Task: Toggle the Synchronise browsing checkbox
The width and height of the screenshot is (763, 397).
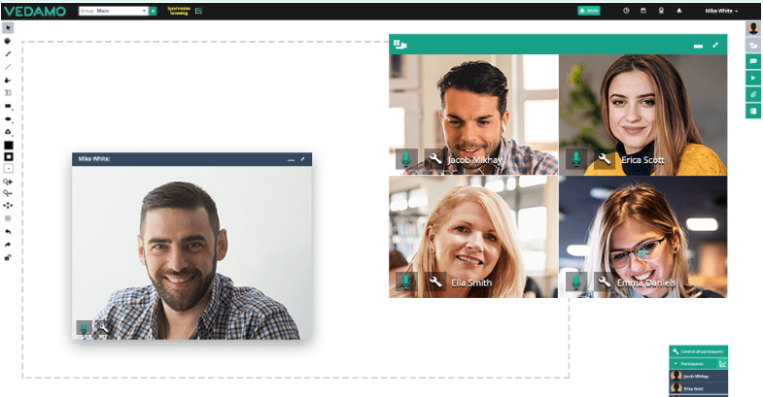Action: 198,11
